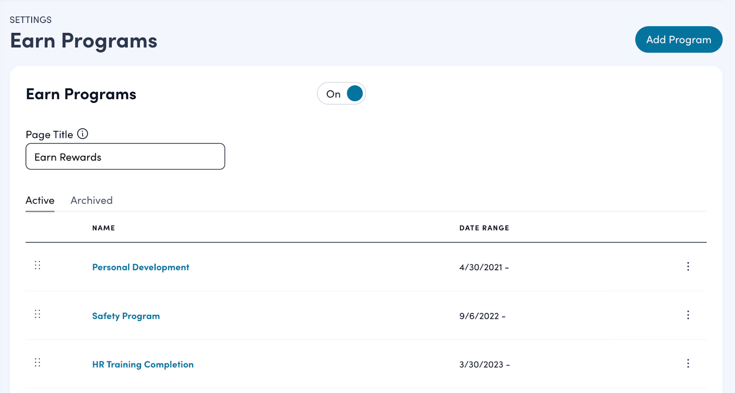This screenshot has height=393, width=735.
Task: Click the Add Program button
Action: tap(678, 40)
